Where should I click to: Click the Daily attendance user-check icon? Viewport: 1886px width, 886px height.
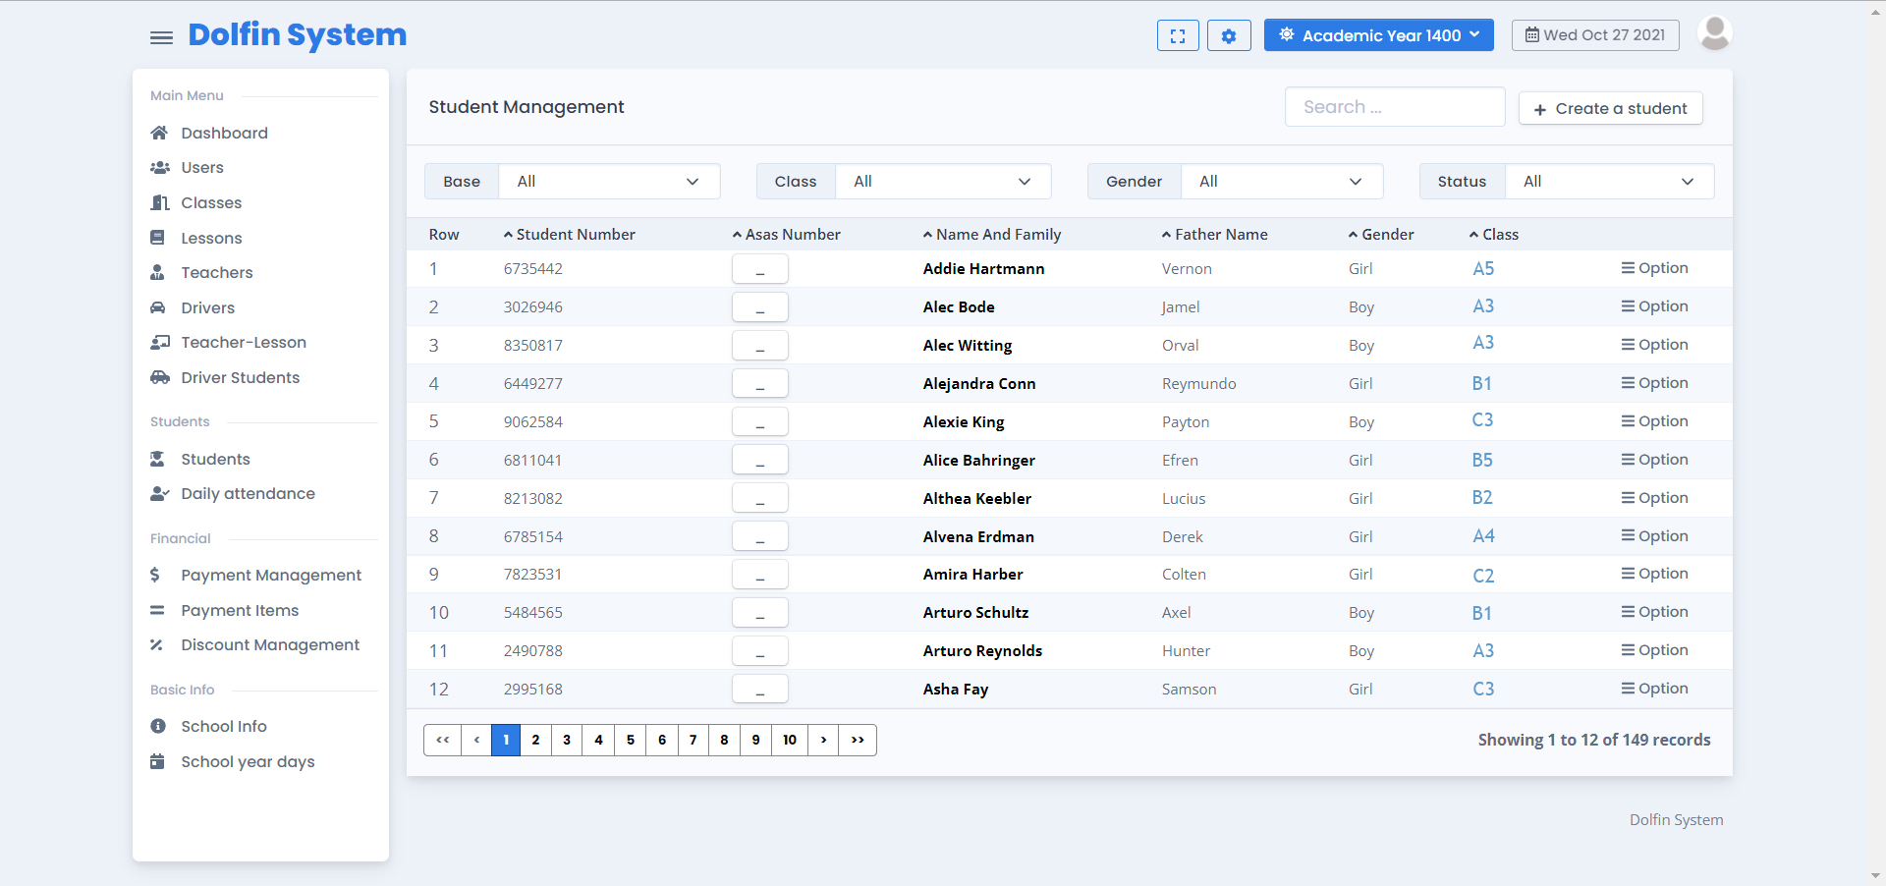click(x=159, y=494)
